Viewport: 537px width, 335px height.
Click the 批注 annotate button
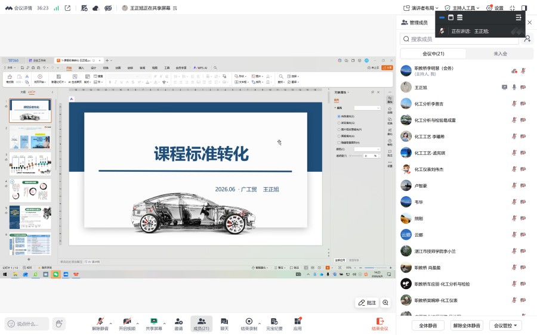tap(367, 302)
